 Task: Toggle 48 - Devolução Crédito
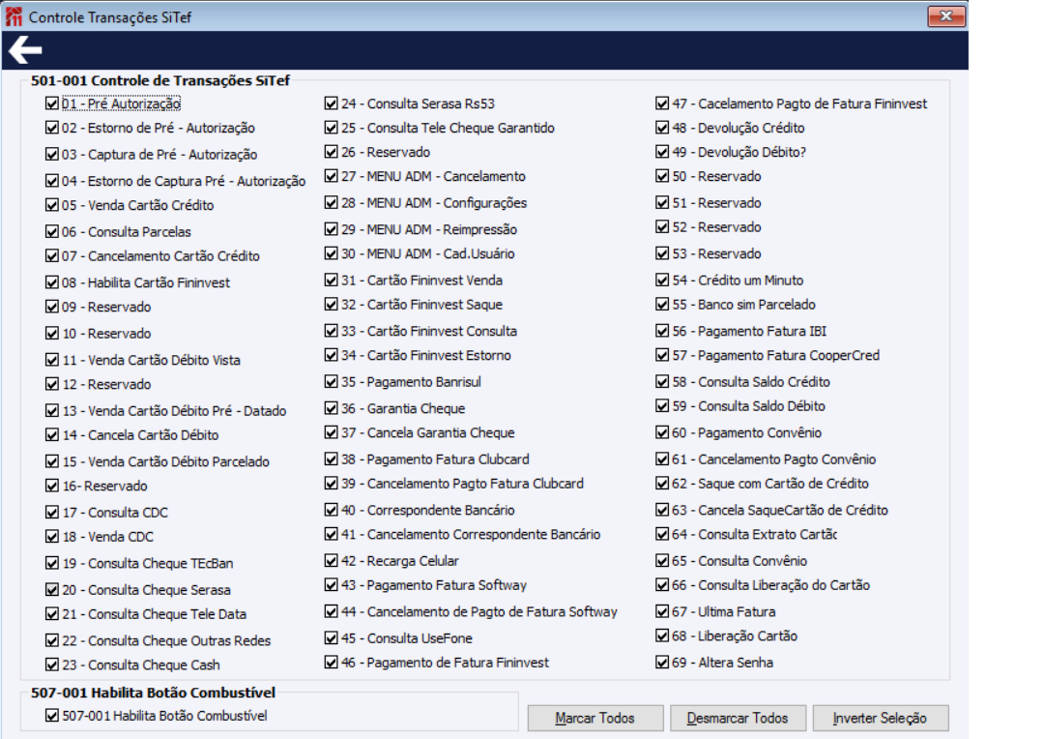click(662, 128)
